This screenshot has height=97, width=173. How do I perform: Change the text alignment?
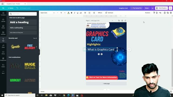[85, 13]
